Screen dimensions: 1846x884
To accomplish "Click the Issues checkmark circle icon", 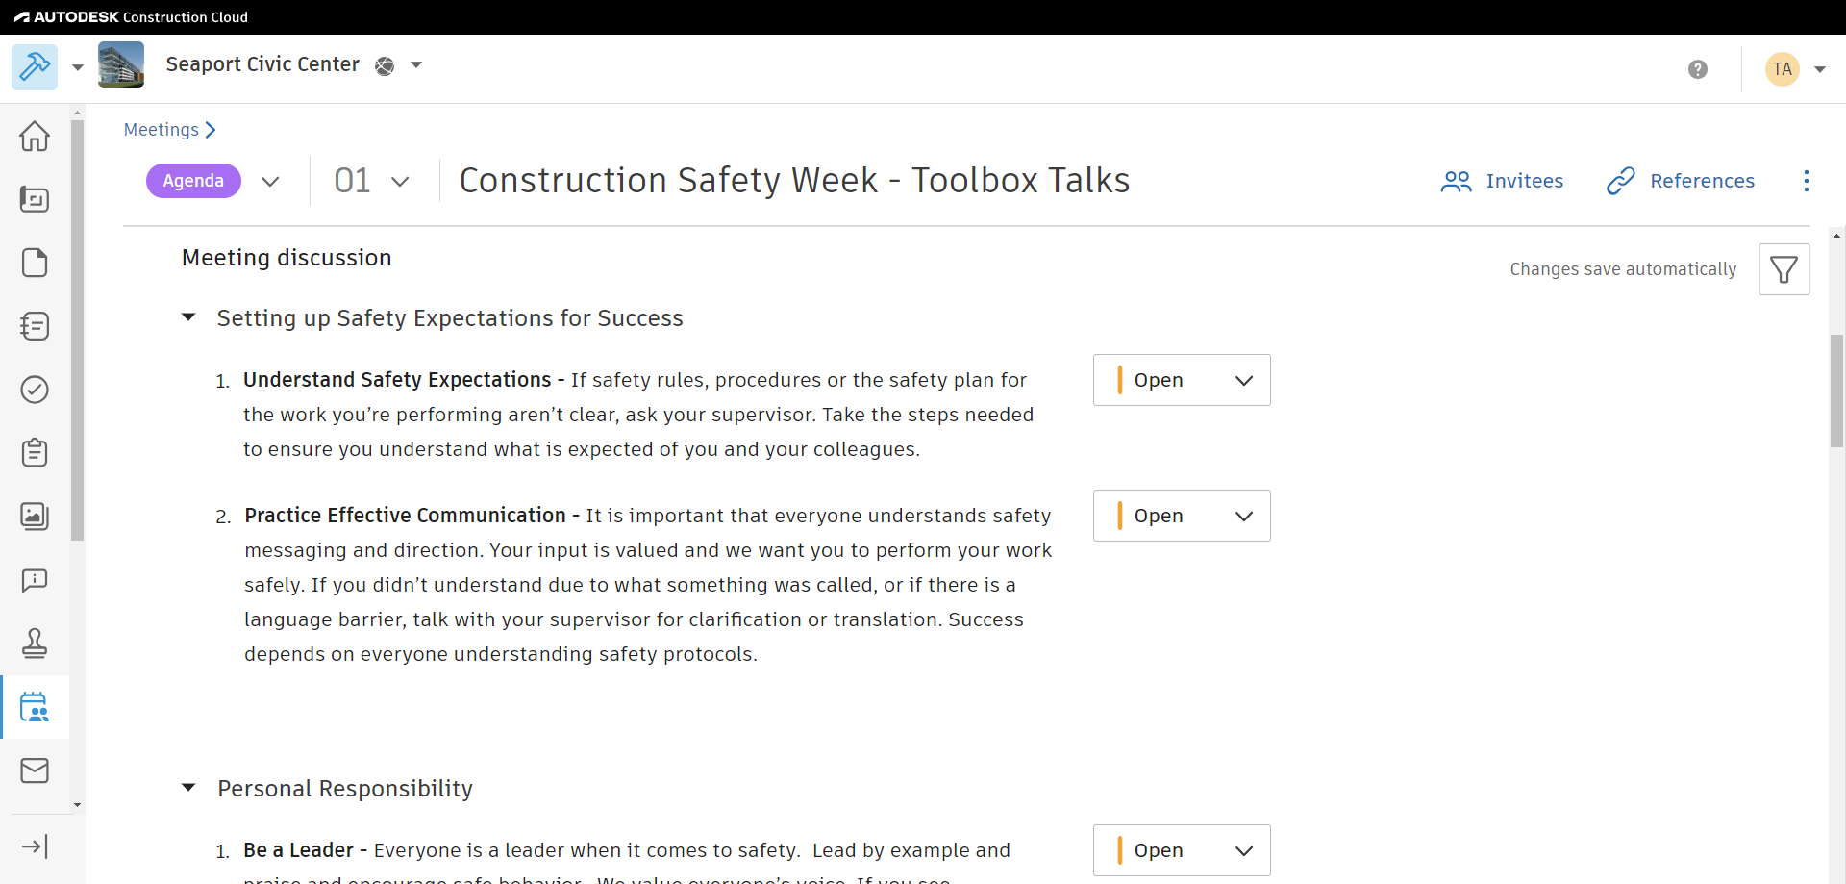I will (35, 390).
